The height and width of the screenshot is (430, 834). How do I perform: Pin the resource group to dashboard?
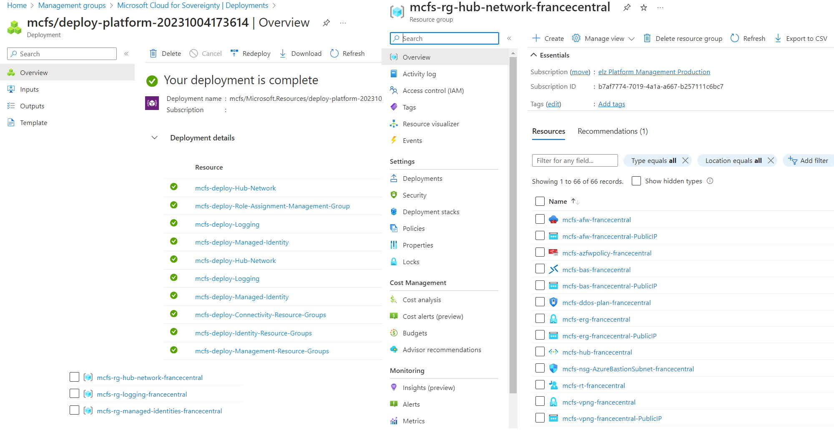[627, 7]
